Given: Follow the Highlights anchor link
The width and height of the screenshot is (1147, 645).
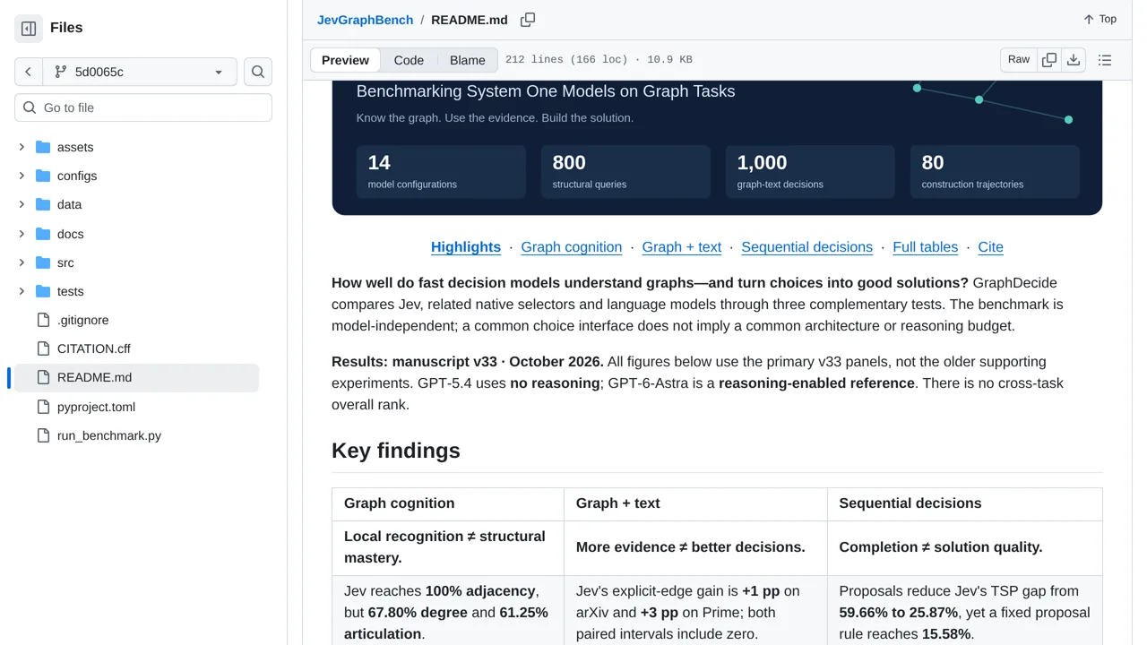Looking at the screenshot, I should point(466,247).
